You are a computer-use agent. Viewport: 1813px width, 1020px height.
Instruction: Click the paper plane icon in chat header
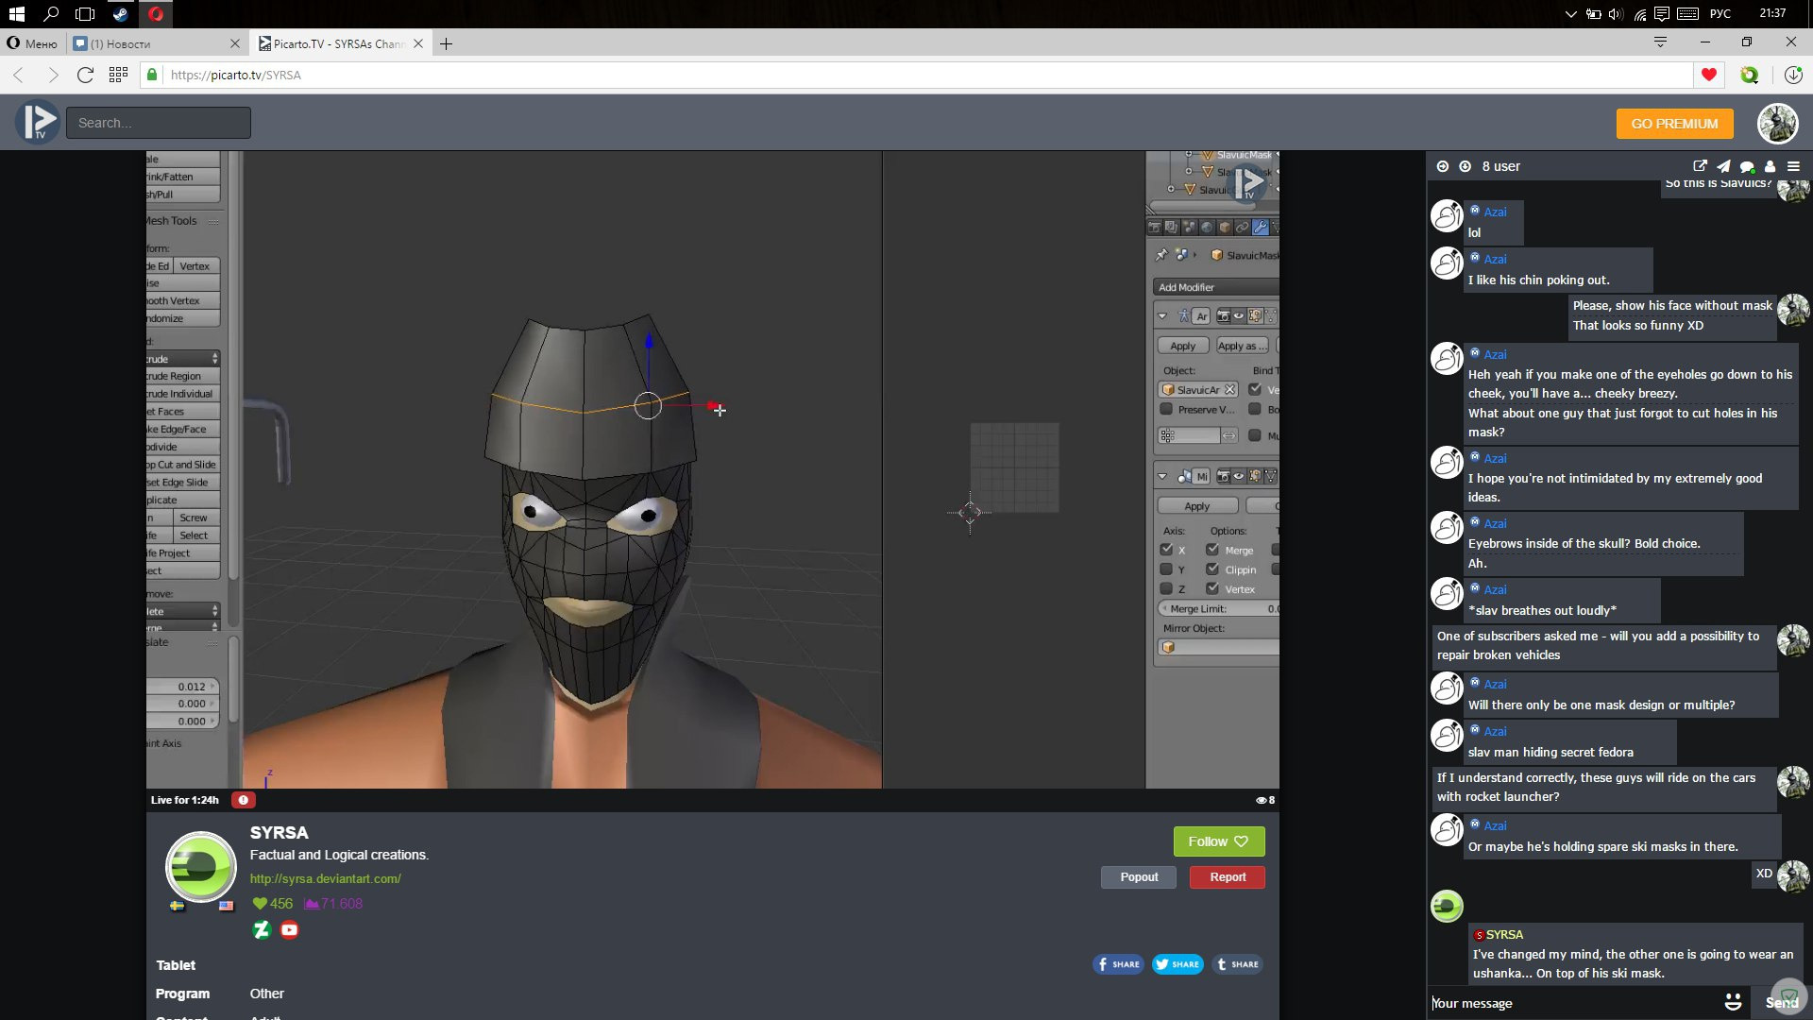(x=1723, y=166)
